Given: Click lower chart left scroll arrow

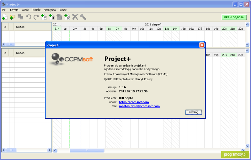Looking at the screenshot, I should pos(55,150).
